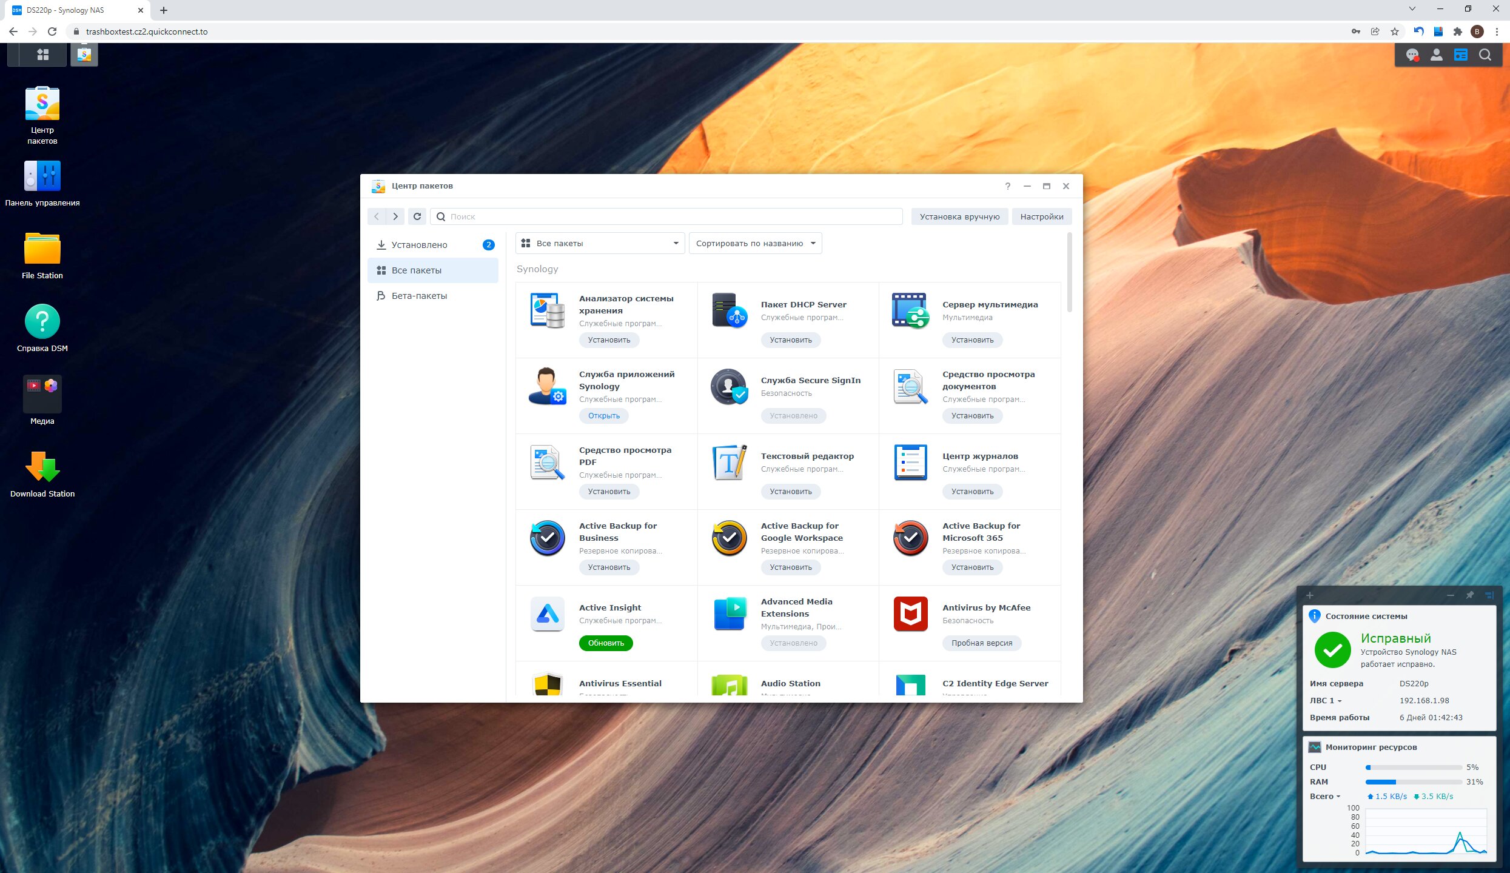The width and height of the screenshot is (1510, 873).
Task: Go forward in Package Center navigation
Action: tap(395, 216)
